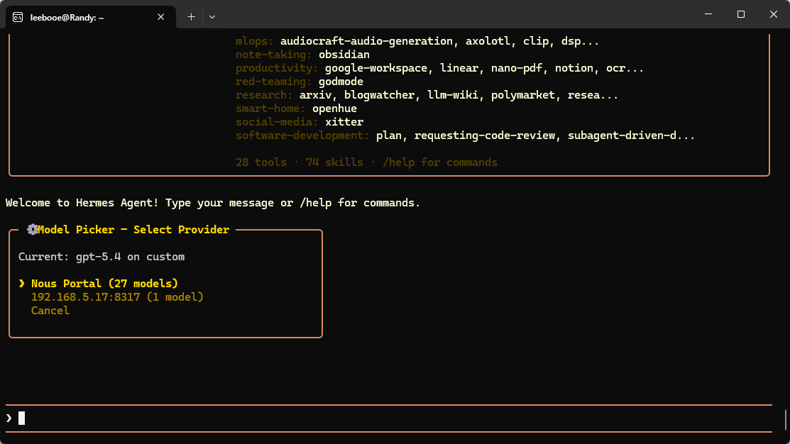The image size is (790, 444).
Task: Choose Cancel in the Model Picker
Action: coord(50,311)
